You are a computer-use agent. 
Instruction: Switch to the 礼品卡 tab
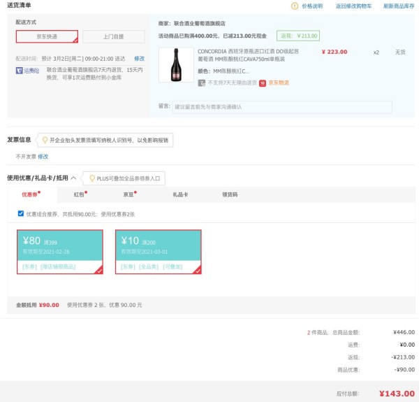(180, 194)
